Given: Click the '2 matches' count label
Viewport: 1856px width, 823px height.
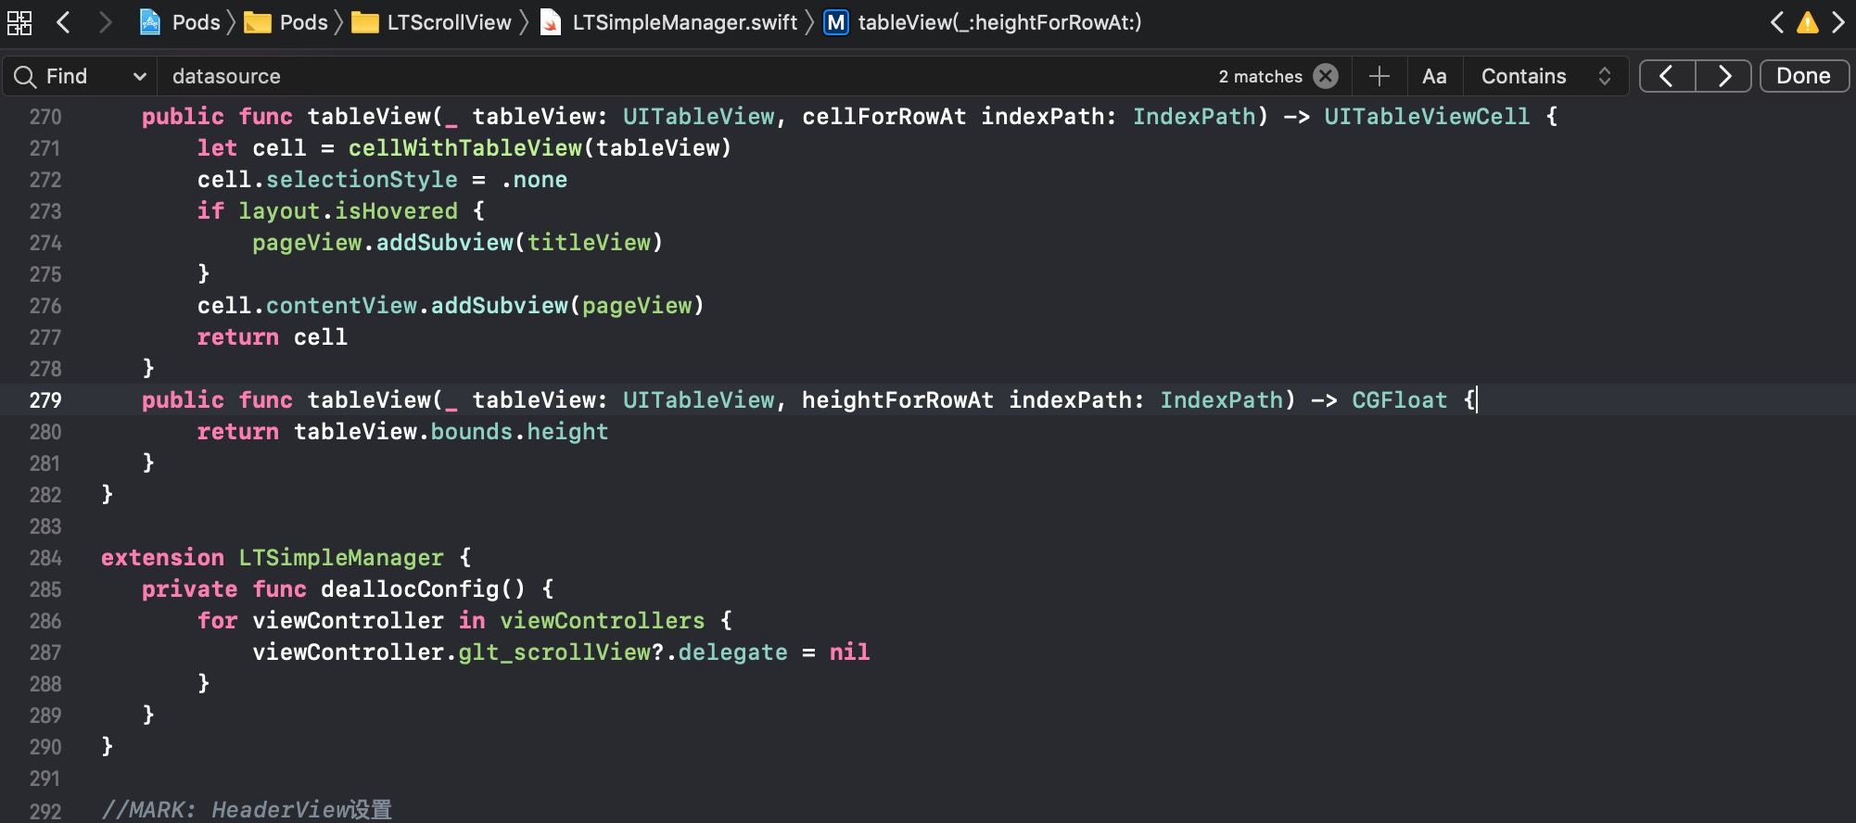Looking at the screenshot, I should point(1260,76).
